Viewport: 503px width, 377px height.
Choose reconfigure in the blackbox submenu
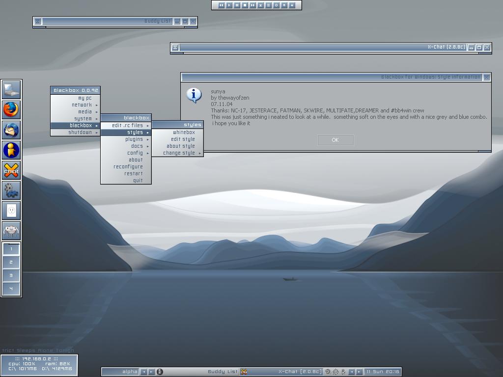point(126,167)
